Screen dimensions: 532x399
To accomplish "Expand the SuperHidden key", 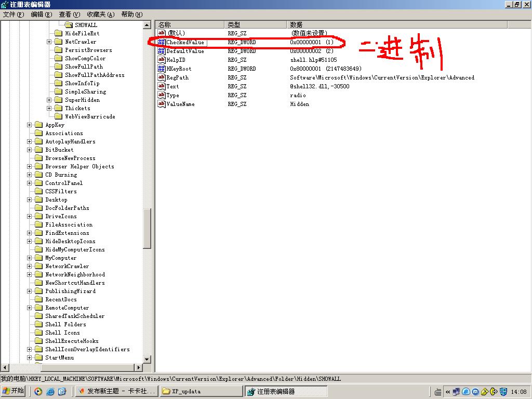I will (49, 100).
